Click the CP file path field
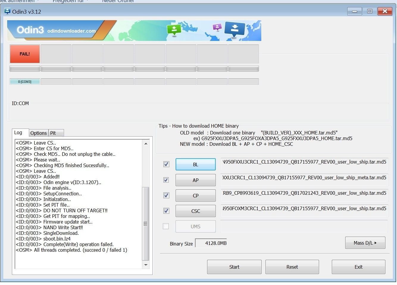The height and width of the screenshot is (285, 397). pyautogui.click(x=304, y=196)
